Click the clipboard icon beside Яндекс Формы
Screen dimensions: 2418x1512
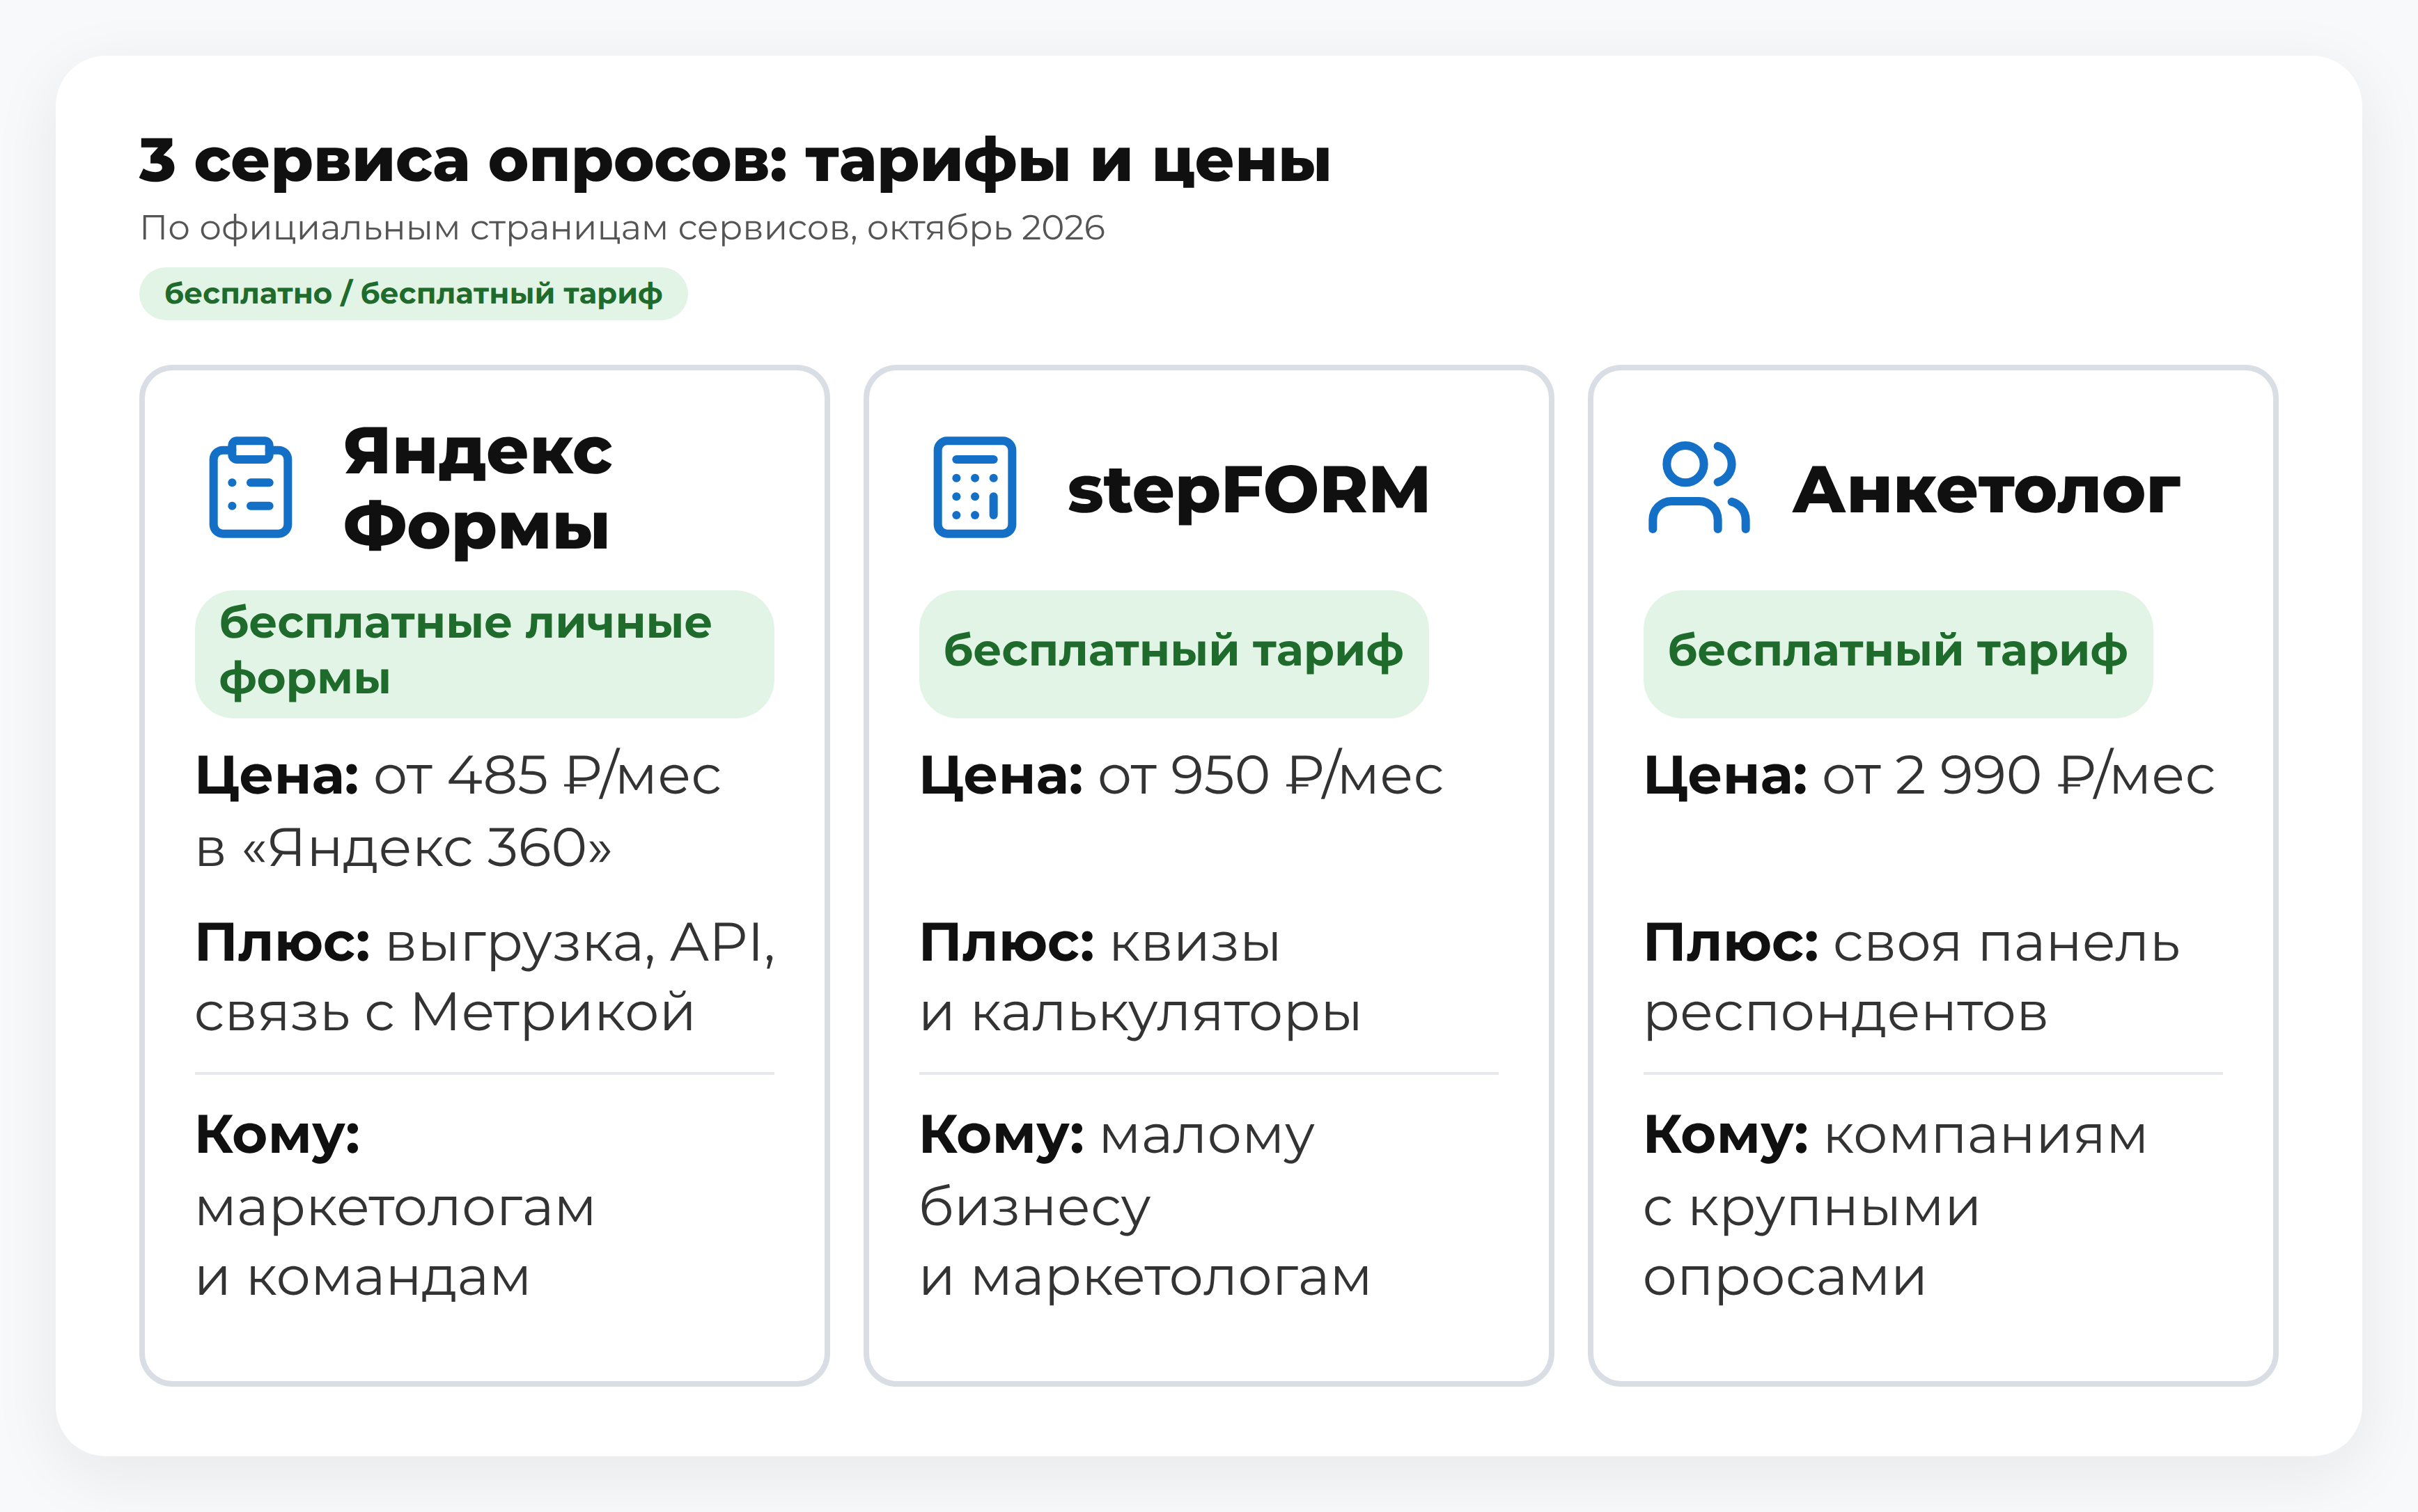[x=250, y=487]
